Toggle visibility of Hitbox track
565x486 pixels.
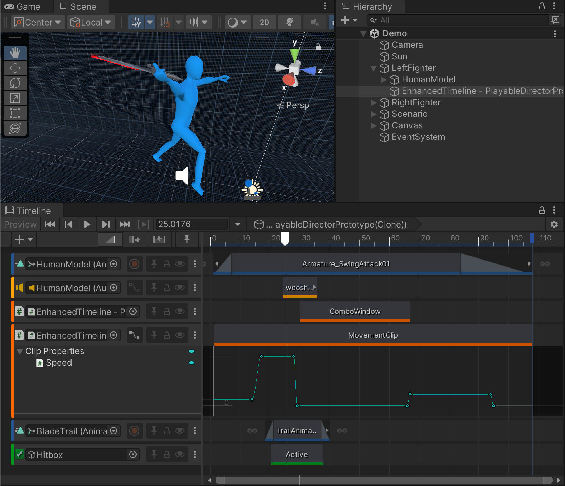pyautogui.click(x=180, y=455)
